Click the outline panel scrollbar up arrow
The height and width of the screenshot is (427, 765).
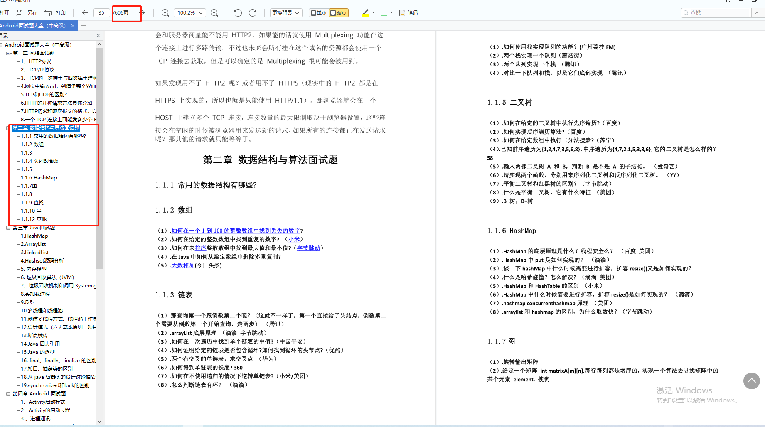(99, 44)
